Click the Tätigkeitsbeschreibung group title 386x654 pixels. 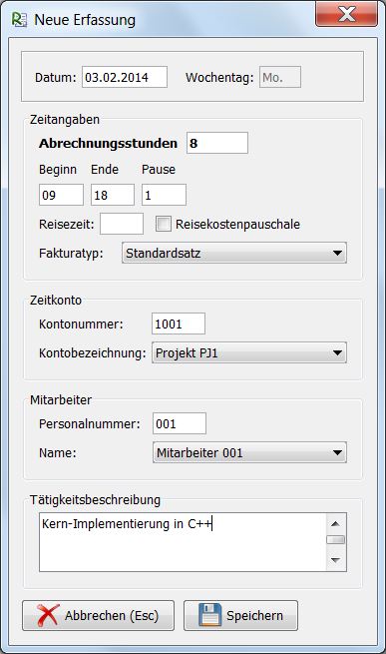pyautogui.click(x=95, y=499)
